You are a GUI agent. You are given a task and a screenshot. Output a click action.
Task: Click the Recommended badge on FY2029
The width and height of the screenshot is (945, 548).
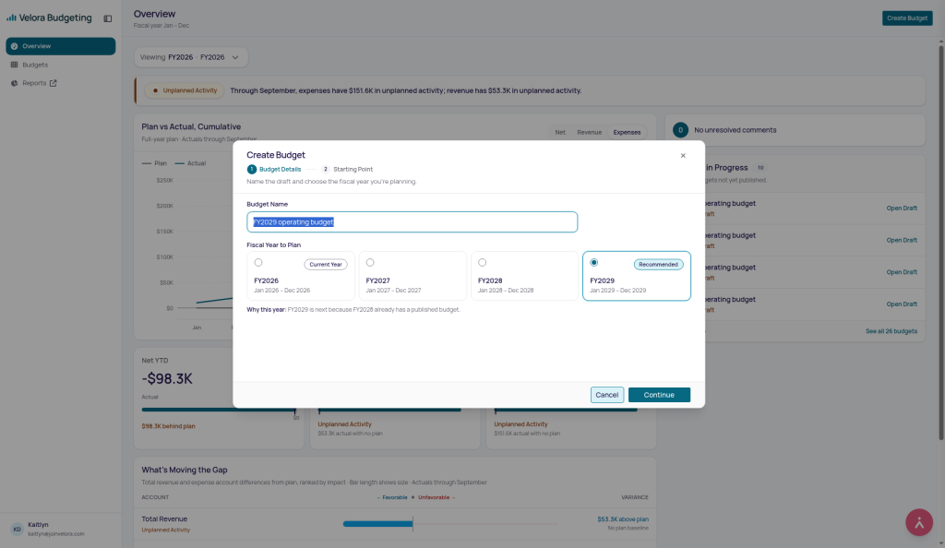point(658,265)
